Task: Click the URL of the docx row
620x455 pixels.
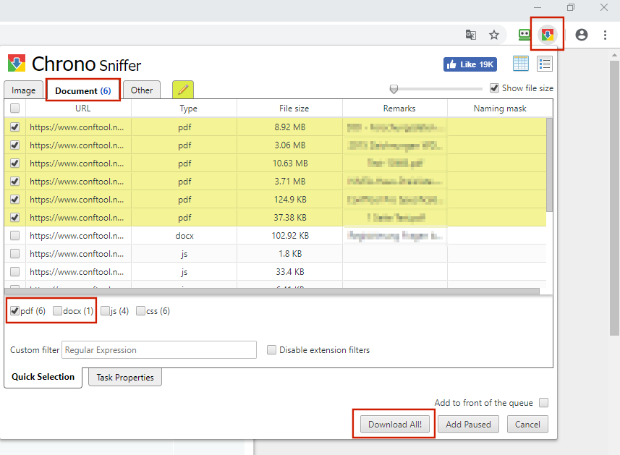Action: tap(77, 236)
